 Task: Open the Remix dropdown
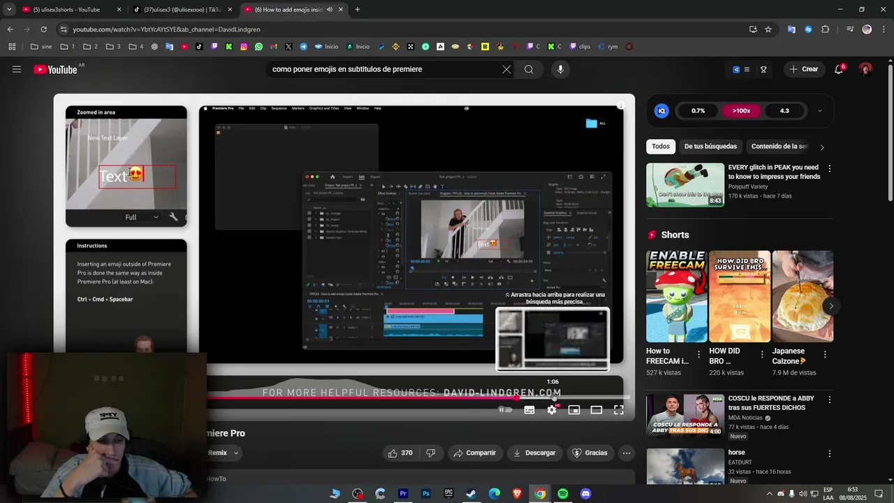tap(223, 453)
